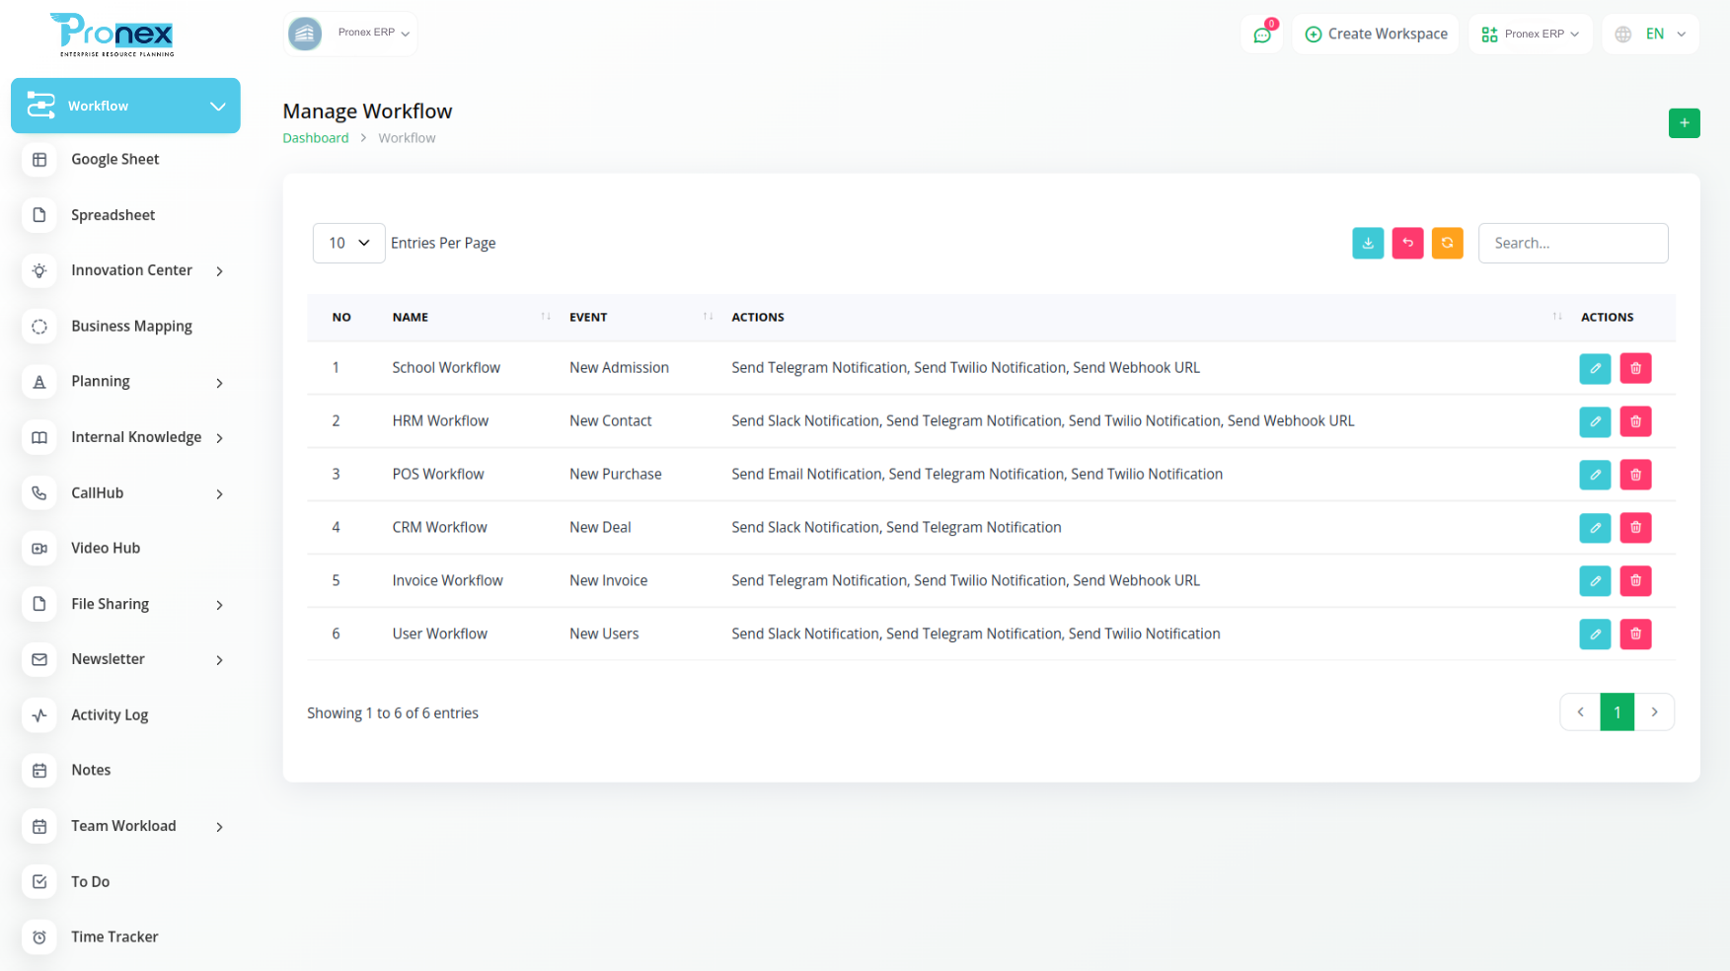Delete the Invoice Workflow entry
The width and height of the screenshot is (1730, 971).
[1635, 581]
